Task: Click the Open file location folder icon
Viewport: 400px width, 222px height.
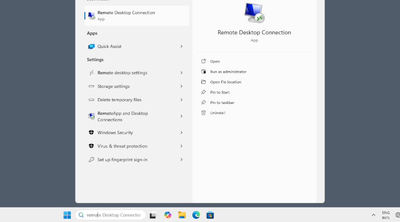Action: (203, 82)
